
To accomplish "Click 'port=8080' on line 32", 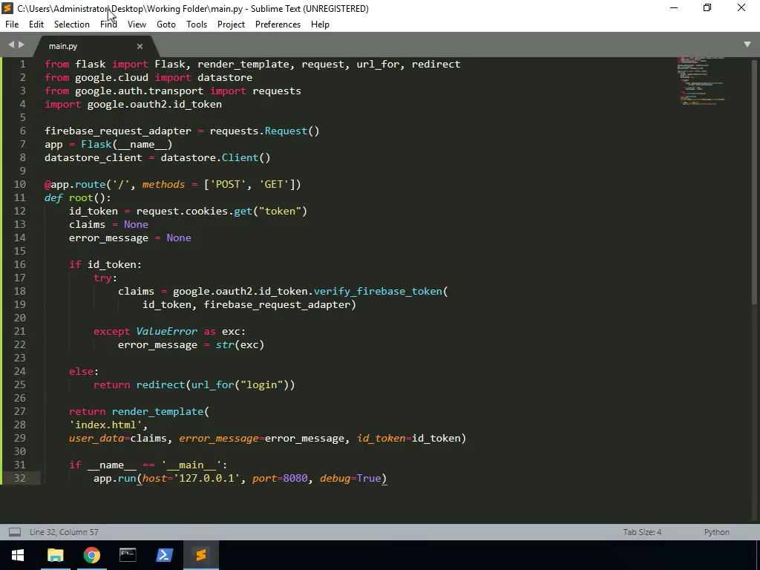I will click(280, 479).
